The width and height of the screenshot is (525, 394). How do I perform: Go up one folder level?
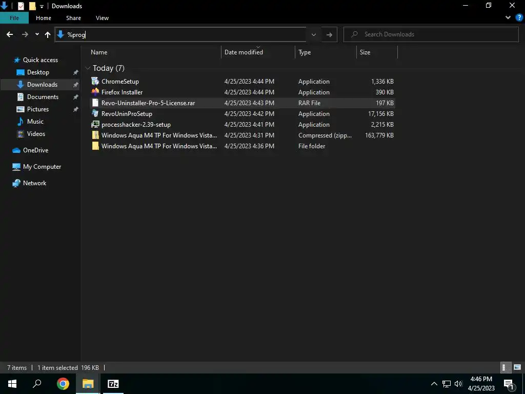pos(48,34)
